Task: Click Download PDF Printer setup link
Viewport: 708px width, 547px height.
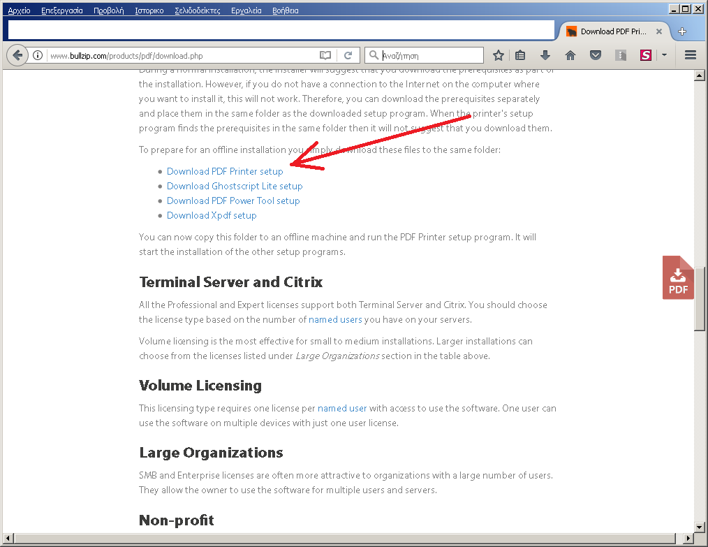Action: pyautogui.click(x=225, y=171)
